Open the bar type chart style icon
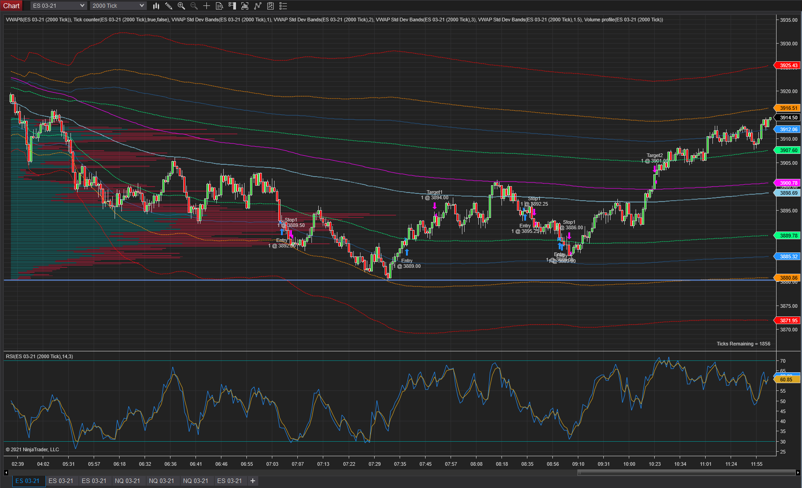The height and width of the screenshot is (488, 802). (156, 6)
